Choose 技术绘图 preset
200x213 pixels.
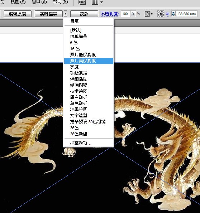click(x=89, y=91)
